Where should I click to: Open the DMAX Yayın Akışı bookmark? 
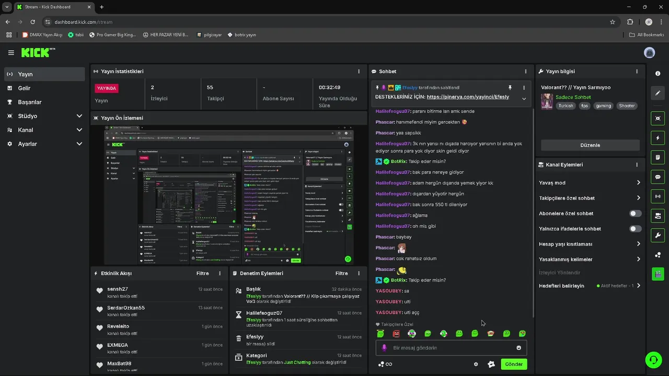[x=42, y=35]
